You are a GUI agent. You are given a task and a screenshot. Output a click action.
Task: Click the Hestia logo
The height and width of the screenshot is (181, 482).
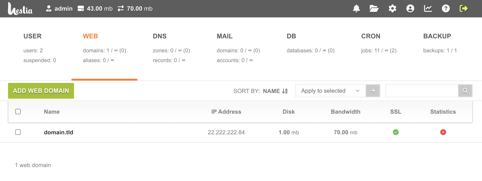20,8
